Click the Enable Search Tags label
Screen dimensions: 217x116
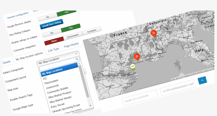click(x=21, y=97)
